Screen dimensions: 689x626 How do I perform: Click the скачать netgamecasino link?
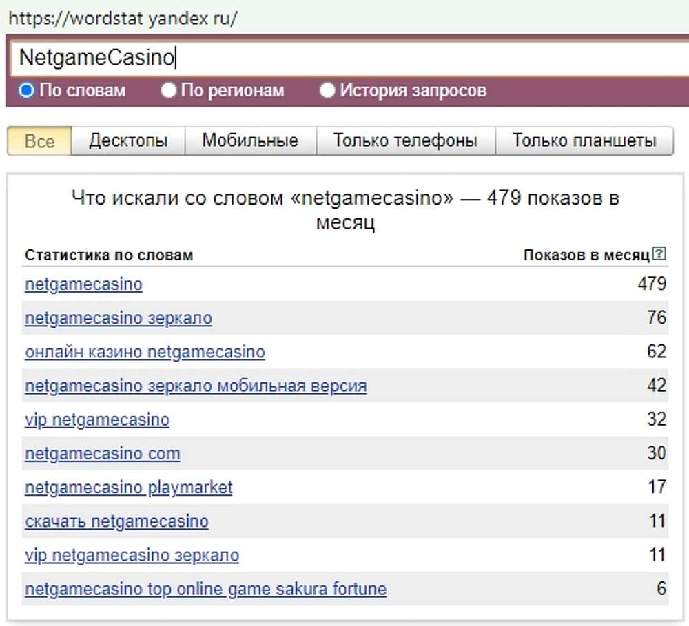point(116,521)
